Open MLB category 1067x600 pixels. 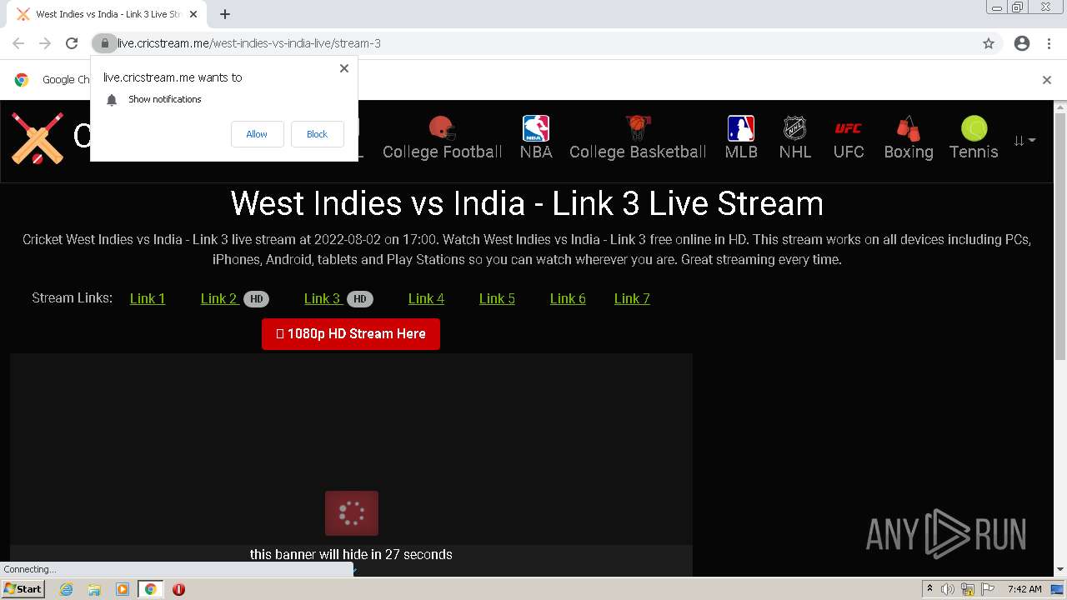coord(741,137)
